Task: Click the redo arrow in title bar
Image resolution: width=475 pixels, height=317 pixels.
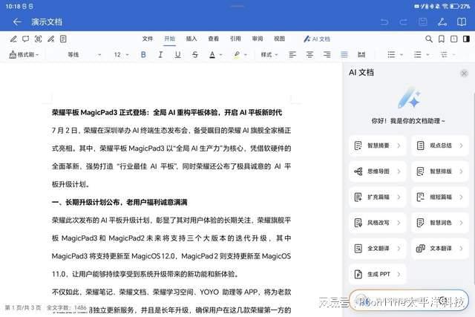Action: coord(403,22)
